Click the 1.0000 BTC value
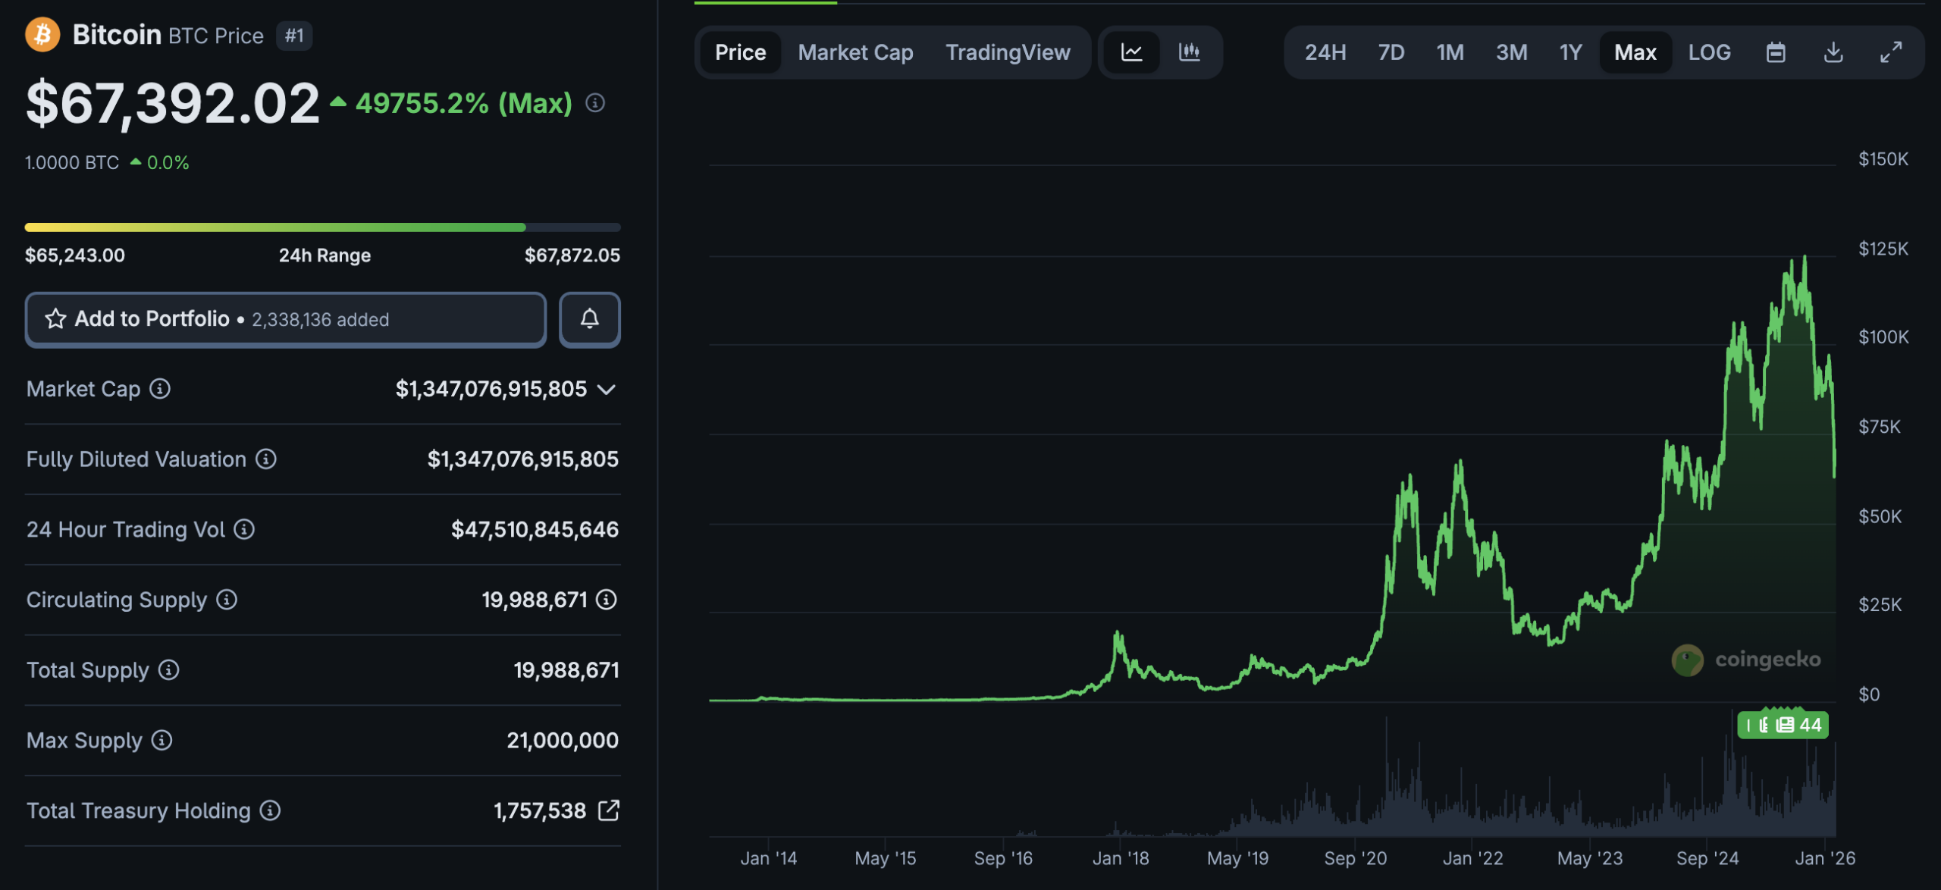Image resolution: width=1941 pixels, height=890 pixels. point(72,163)
